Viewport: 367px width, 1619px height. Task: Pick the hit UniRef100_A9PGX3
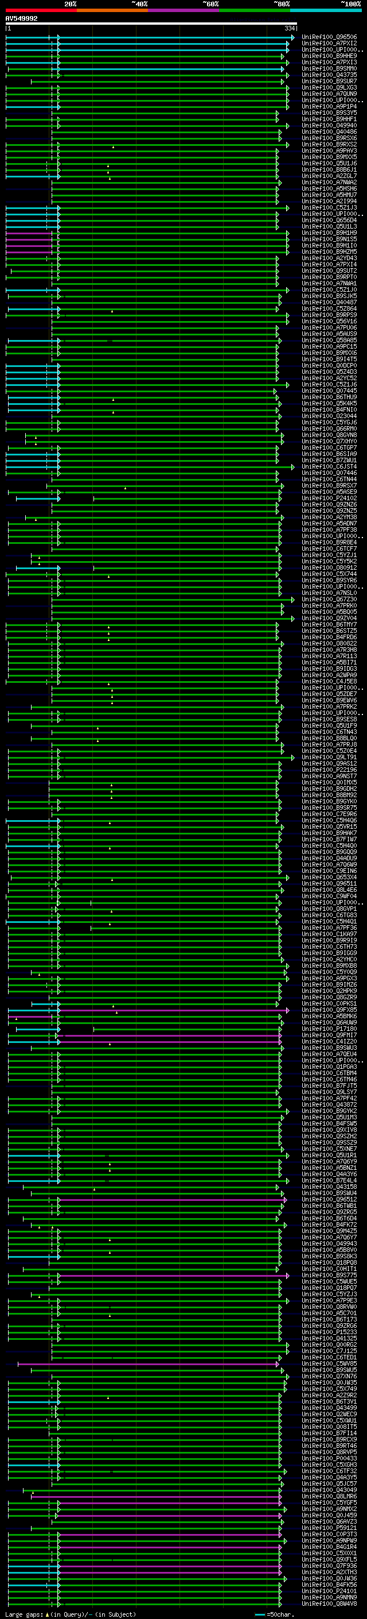point(329,979)
